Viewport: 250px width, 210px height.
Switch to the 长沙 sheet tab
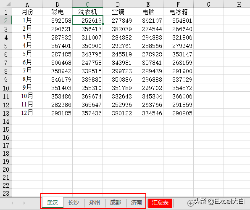(74, 202)
